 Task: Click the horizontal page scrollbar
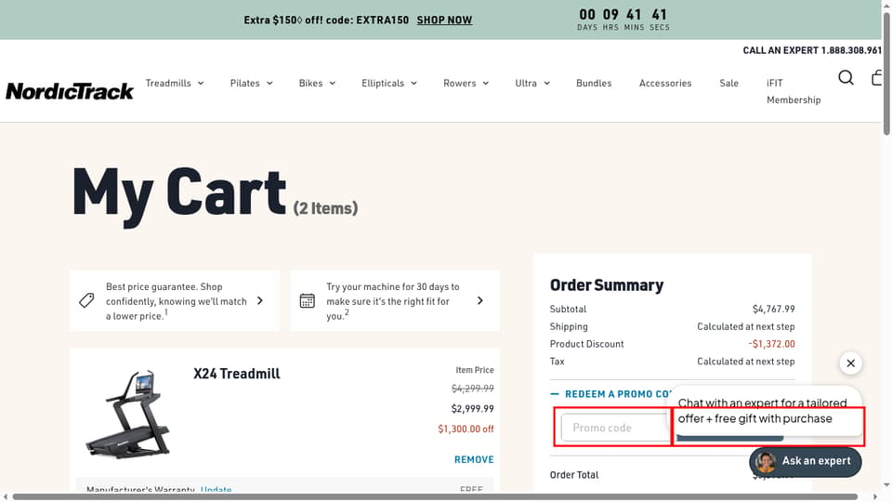coord(435,496)
